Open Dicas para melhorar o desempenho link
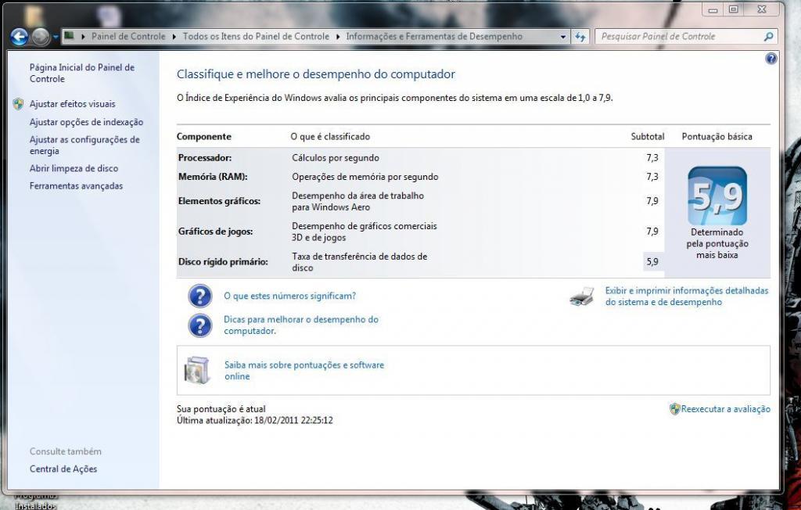Screen dimensions: 801x510 point(301,325)
